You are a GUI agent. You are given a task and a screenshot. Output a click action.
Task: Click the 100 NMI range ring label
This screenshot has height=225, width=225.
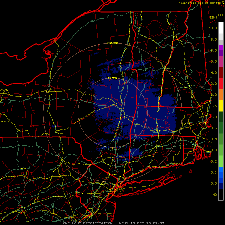click(x=112, y=43)
